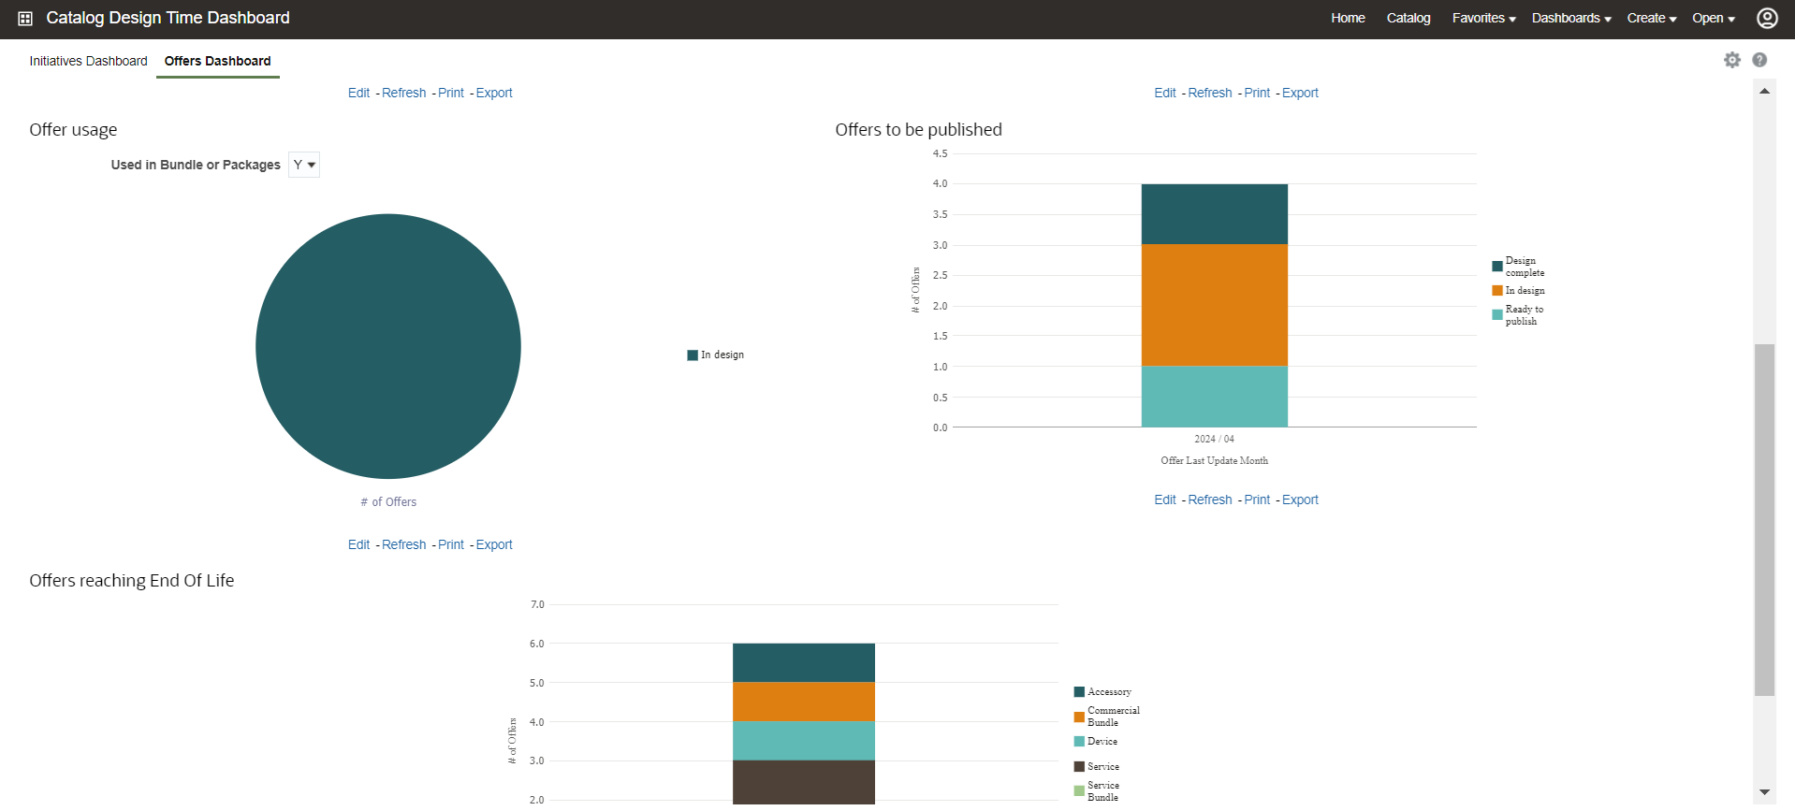The width and height of the screenshot is (1795, 811).
Task: Go to the Home link
Action: [x=1348, y=18]
